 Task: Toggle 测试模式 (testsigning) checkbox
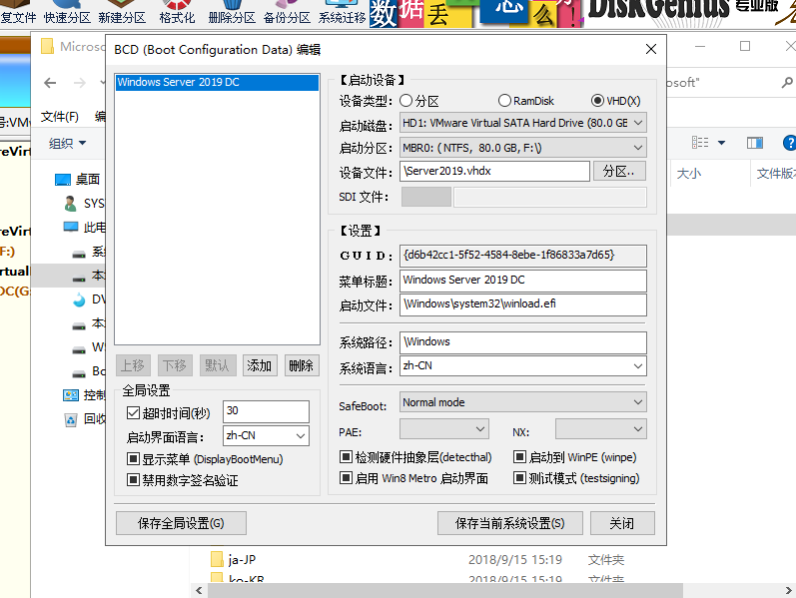(x=519, y=477)
